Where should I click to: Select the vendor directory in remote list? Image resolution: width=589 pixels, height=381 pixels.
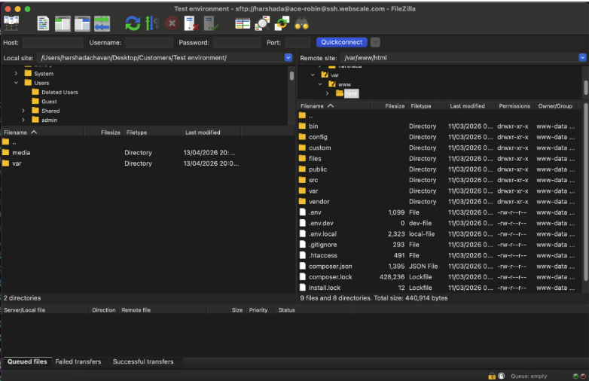coord(440,202)
